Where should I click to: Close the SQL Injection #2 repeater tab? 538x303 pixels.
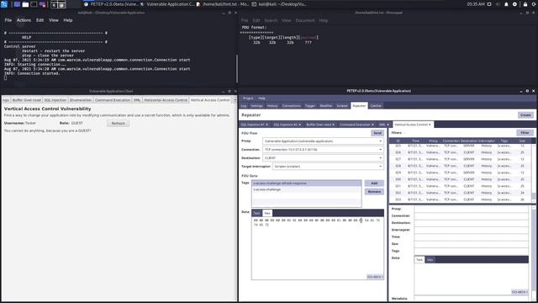(x=299, y=125)
